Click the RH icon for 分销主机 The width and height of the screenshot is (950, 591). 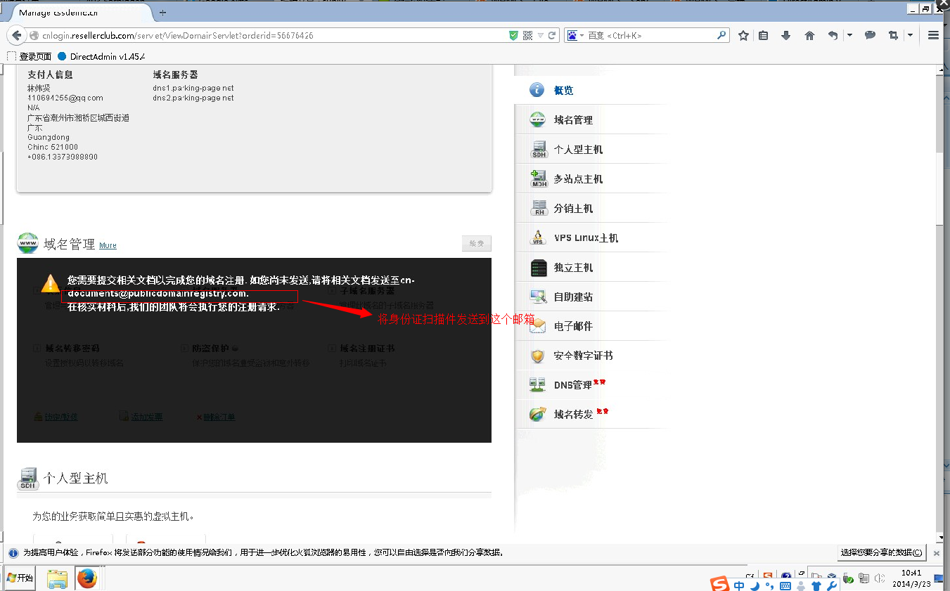[x=539, y=208]
